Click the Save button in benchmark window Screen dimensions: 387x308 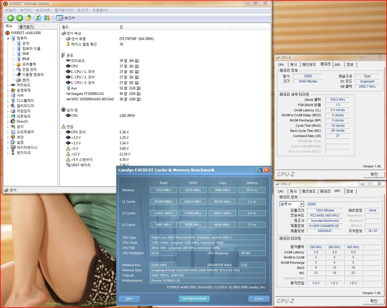(129, 299)
